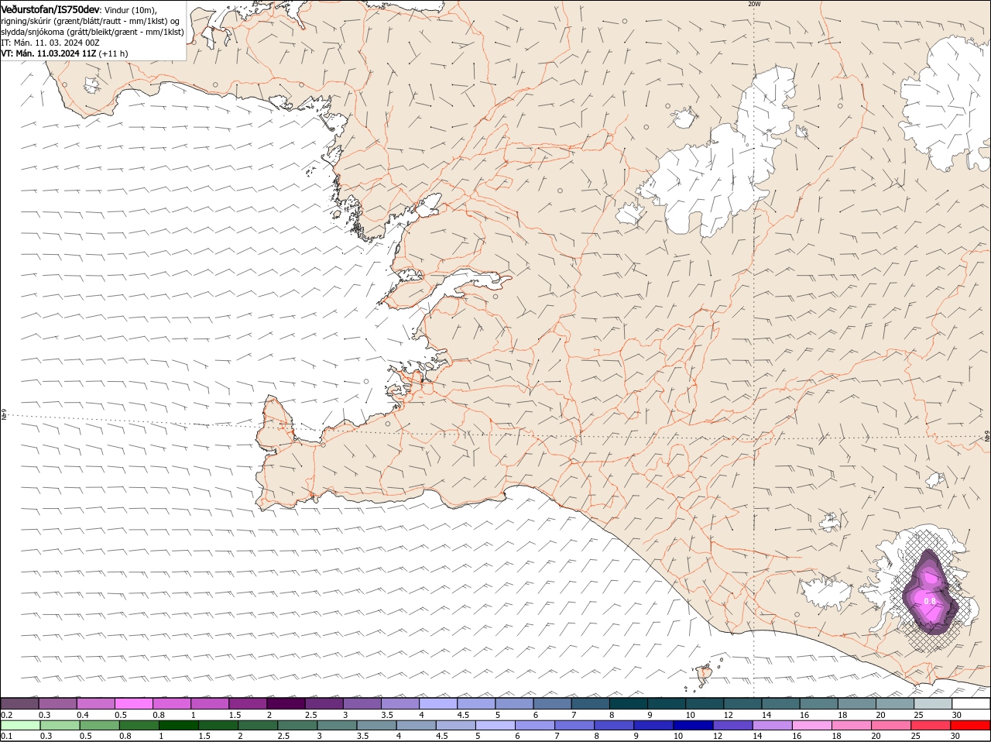
Task: Click the 'IT: Mán. 11. 03. 2024 00Z' line
Action: pos(50,43)
